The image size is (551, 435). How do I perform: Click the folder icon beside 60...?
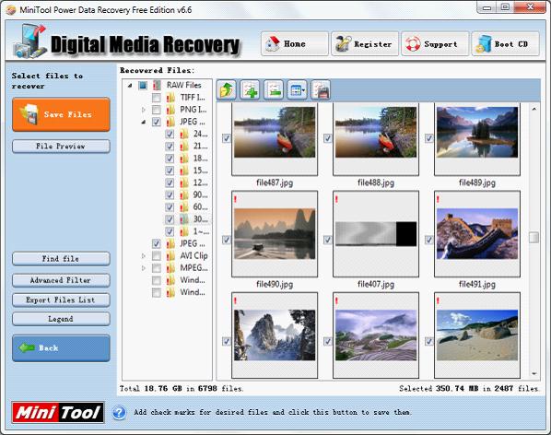(183, 207)
